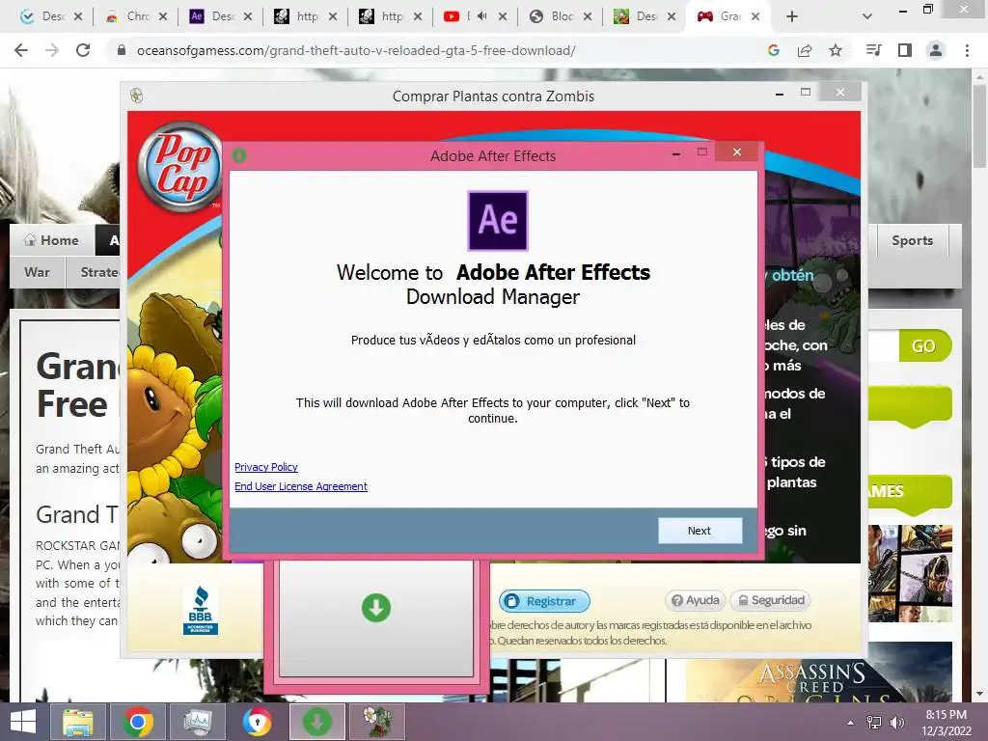This screenshot has width=988, height=741.
Task: Click the GTA V thumbnail on the right sidebar
Action: [910, 573]
